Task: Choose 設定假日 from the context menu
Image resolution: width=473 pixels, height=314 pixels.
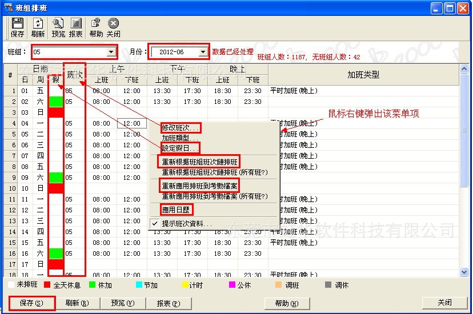Action: pos(180,148)
